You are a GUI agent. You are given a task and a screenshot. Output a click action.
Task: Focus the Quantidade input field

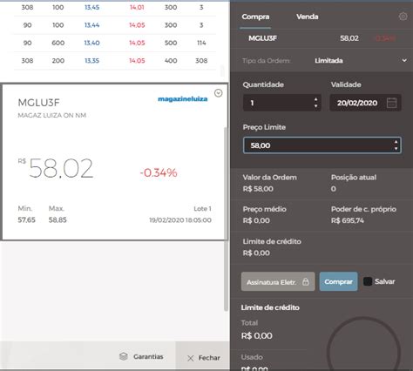click(282, 103)
